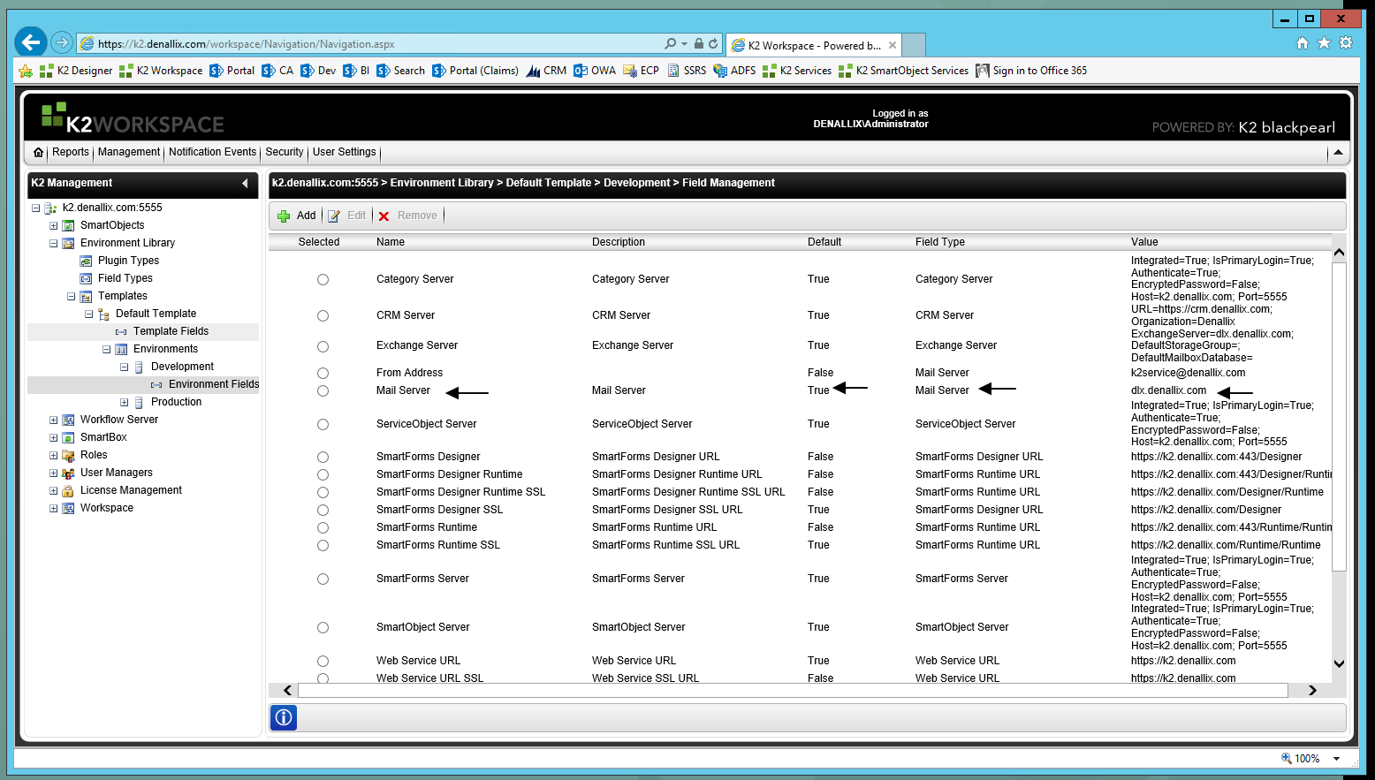Open the K2 Designer bookmark
1375x780 pixels.
click(x=76, y=71)
